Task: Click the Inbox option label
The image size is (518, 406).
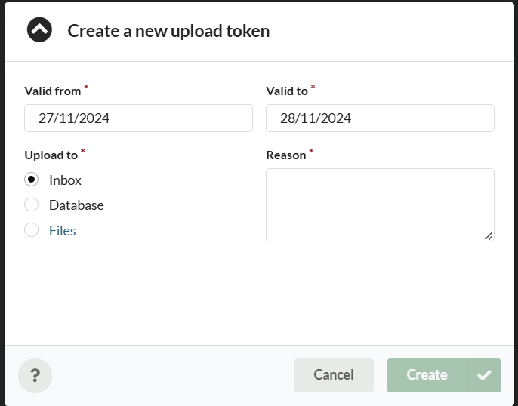Action: (x=65, y=180)
